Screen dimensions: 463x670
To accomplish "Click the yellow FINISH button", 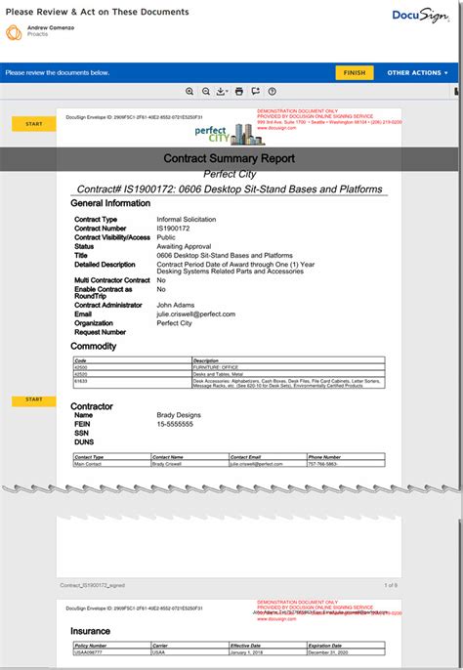I will pyautogui.click(x=355, y=72).
